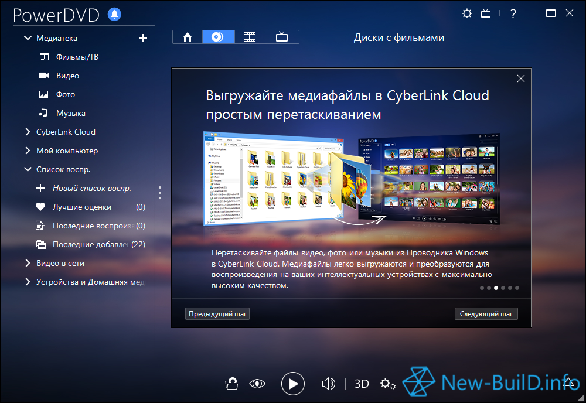This screenshot has height=403, width=586.
Task: Open Музыка library
Action: [71, 113]
